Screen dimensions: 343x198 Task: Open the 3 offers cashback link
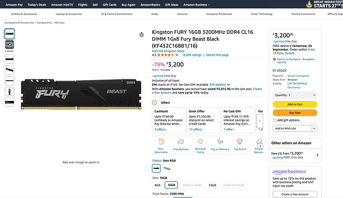[x=161, y=129]
